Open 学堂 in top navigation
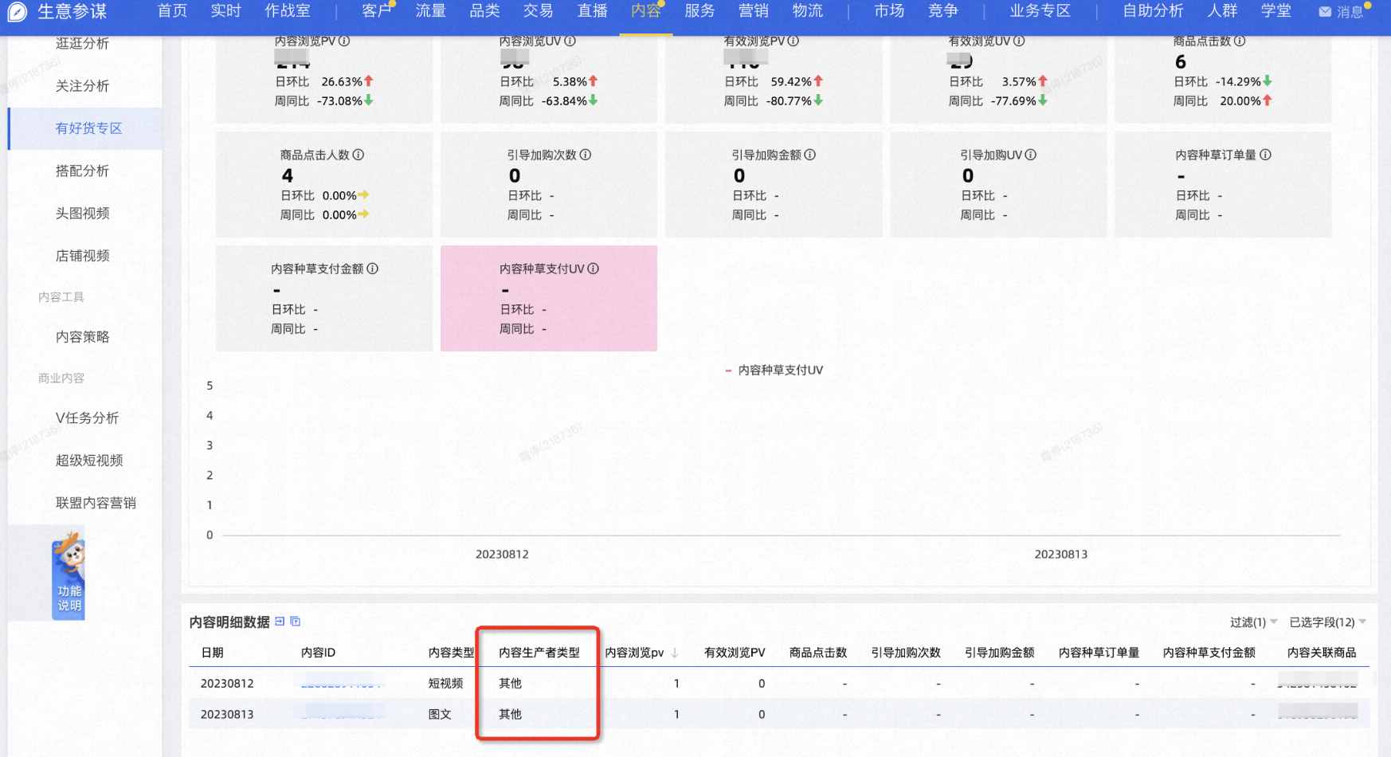The image size is (1391, 757). (1275, 11)
